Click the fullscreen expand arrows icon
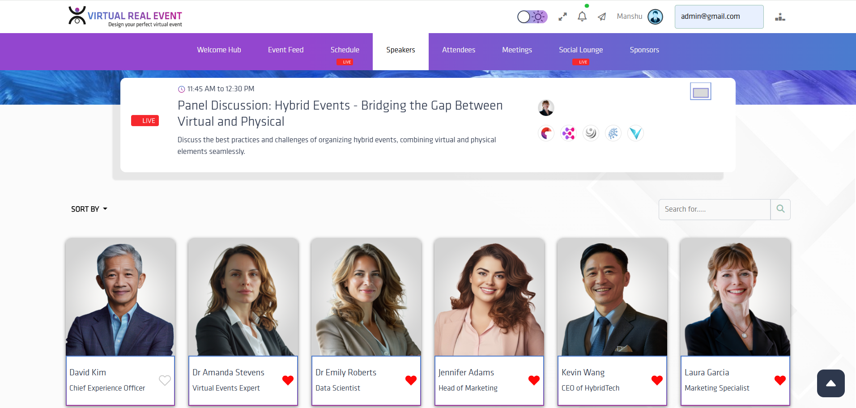The height and width of the screenshot is (408, 856). click(x=562, y=17)
